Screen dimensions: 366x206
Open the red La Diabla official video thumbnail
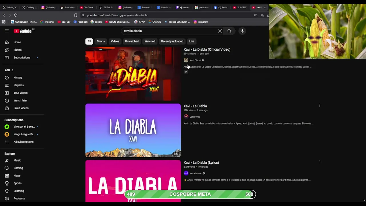click(133, 74)
